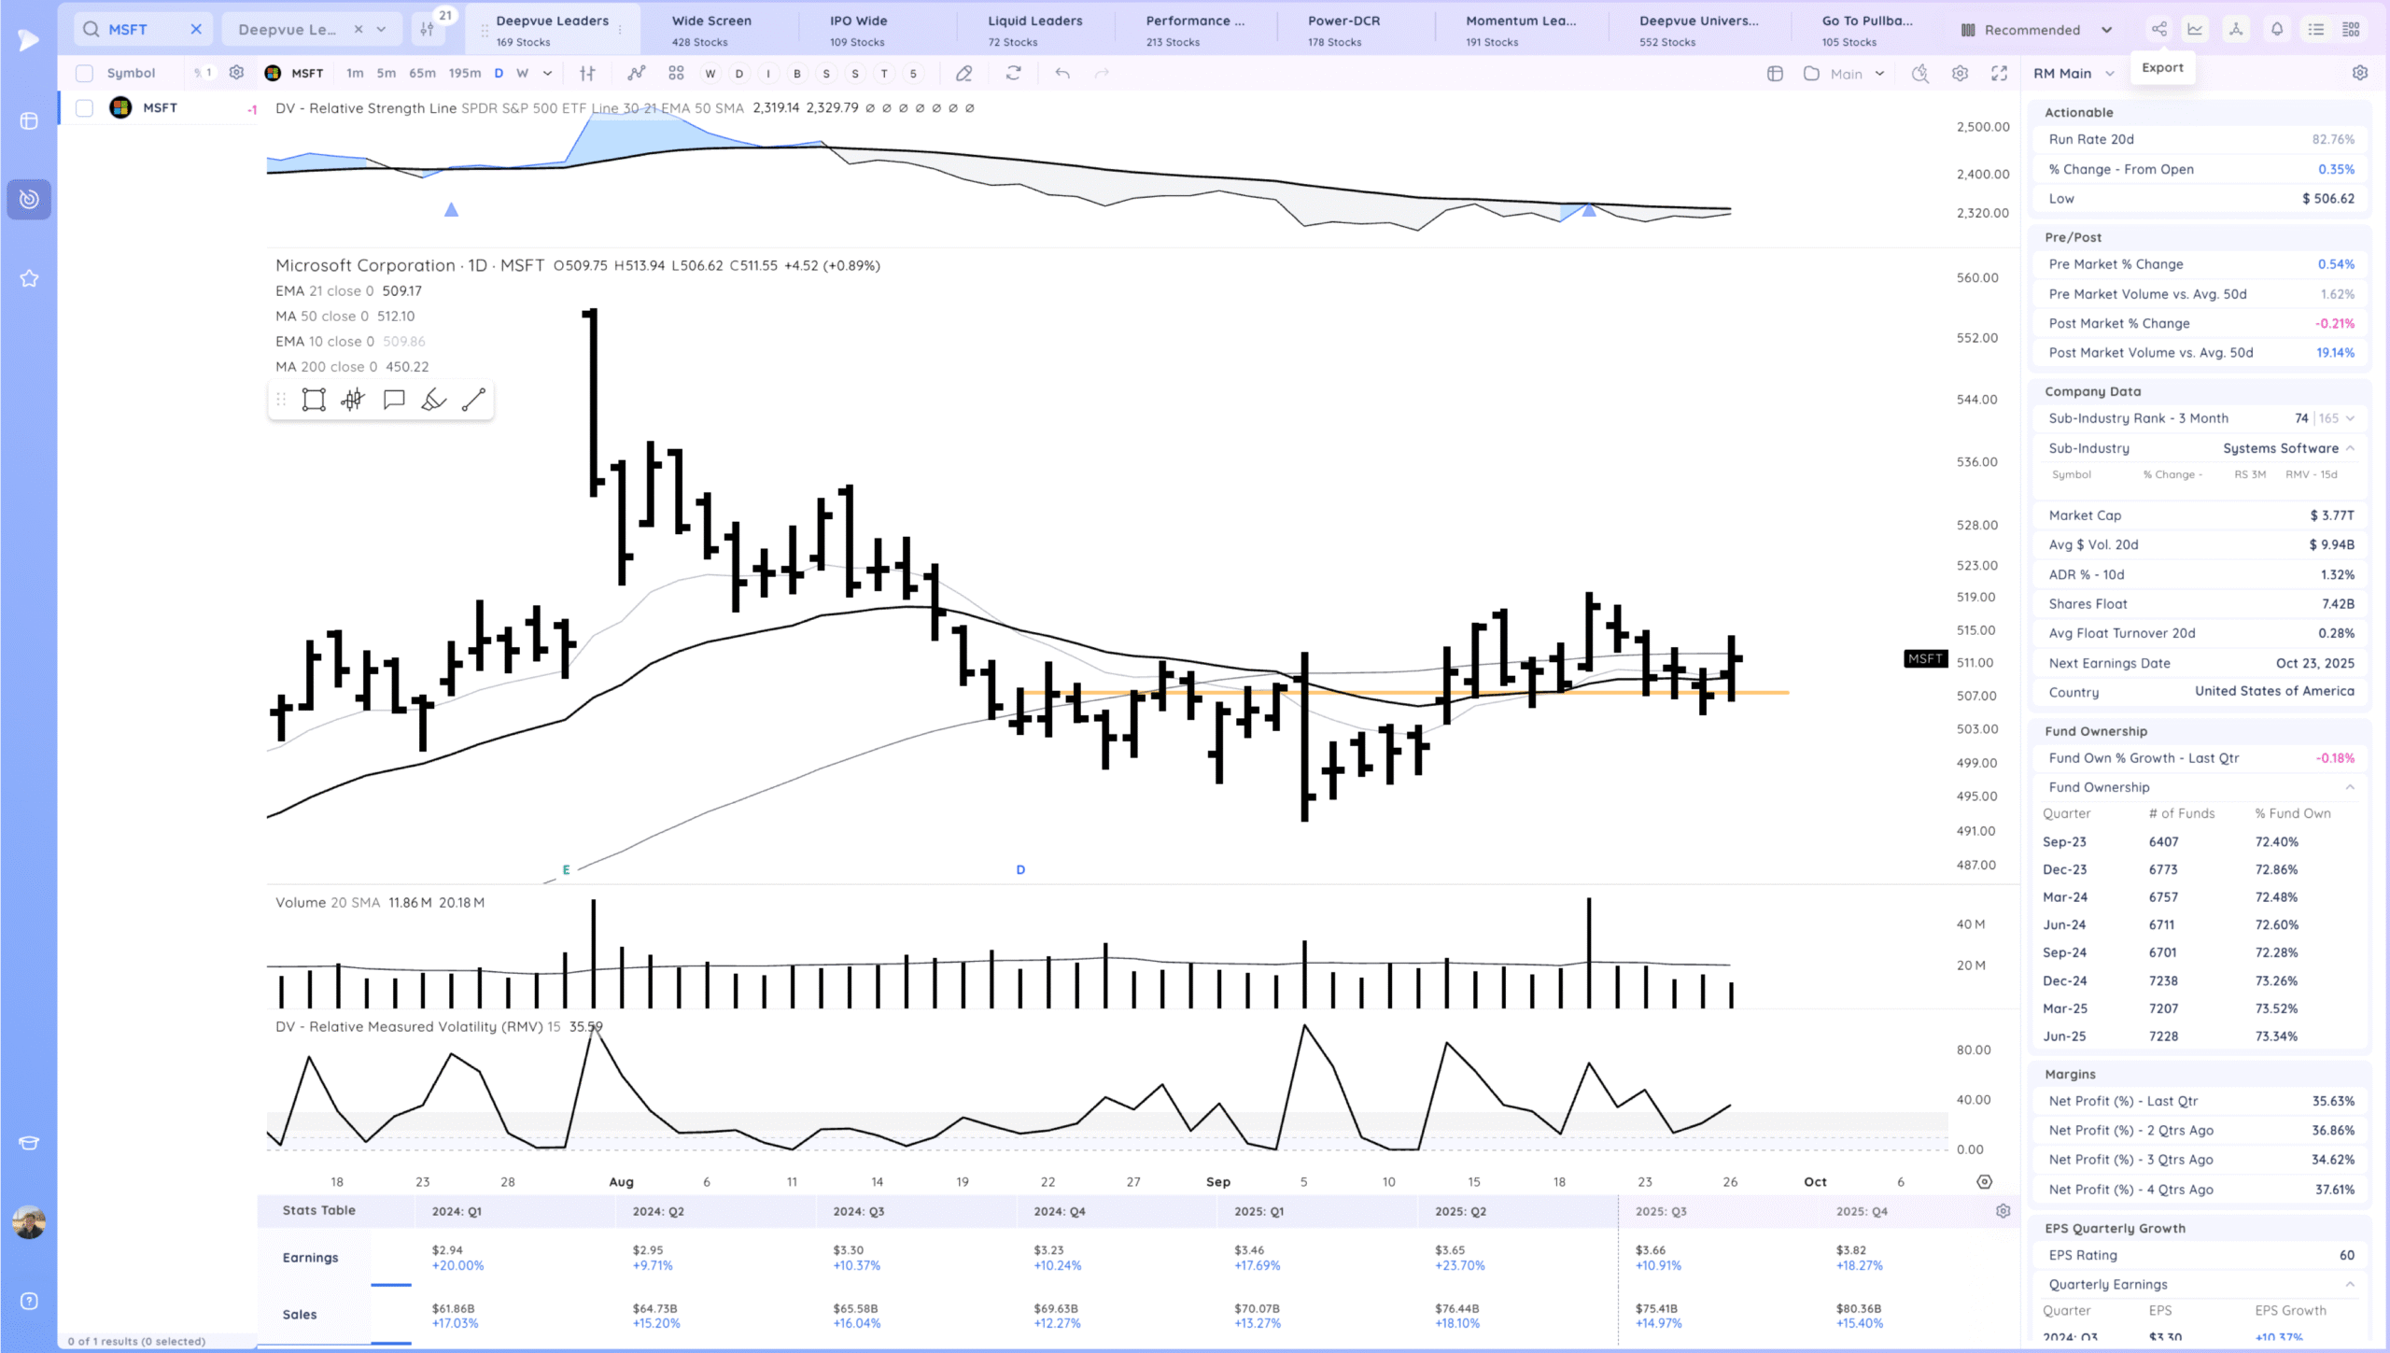Toggle the W circle marker button
The height and width of the screenshot is (1353, 2390).
coord(710,73)
